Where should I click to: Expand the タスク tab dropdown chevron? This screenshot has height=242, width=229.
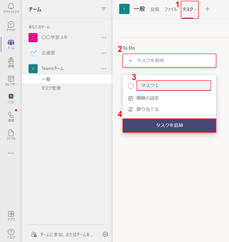coord(196,9)
